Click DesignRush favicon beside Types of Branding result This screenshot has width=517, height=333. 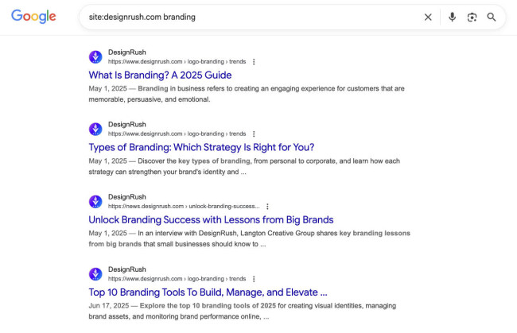tap(95, 129)
